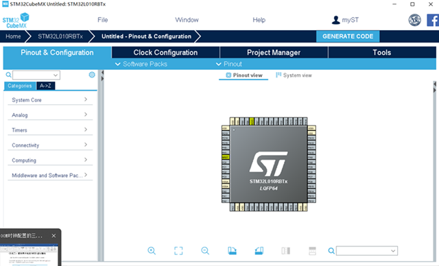The width and height of the screenshot is (439, 266).
Task: Rotate the chip view counterclockwise
Action: click(x=259, y=251)
